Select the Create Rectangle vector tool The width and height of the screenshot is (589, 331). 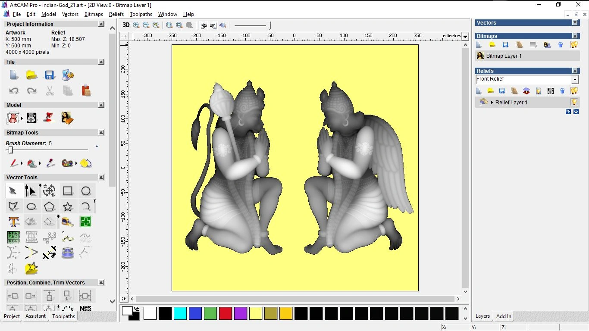pyautogui.click(x=68, y=190)
